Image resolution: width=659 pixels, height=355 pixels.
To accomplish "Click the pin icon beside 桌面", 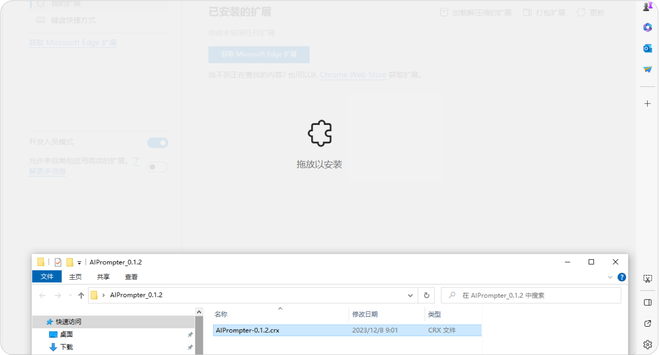I will [190, 335].
